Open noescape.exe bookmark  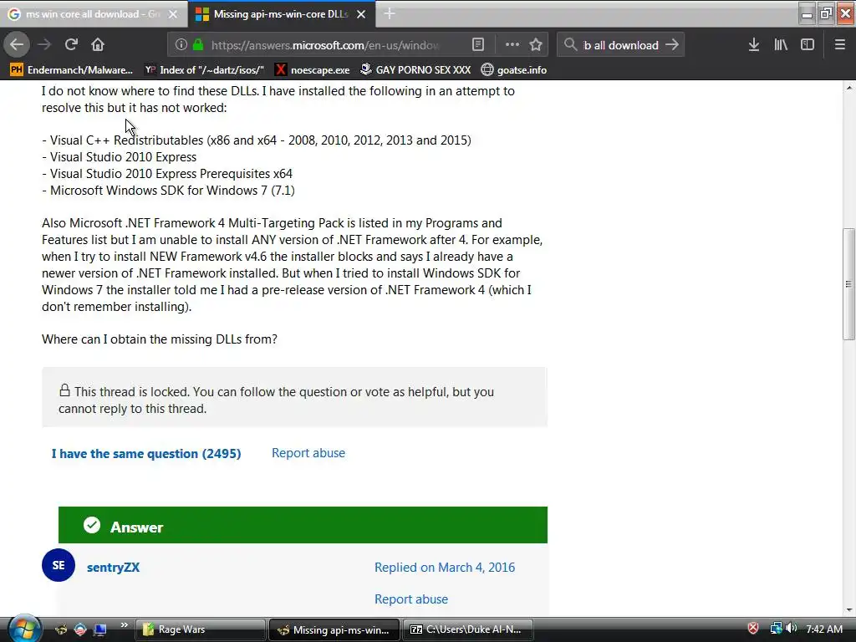pos(313,70)
